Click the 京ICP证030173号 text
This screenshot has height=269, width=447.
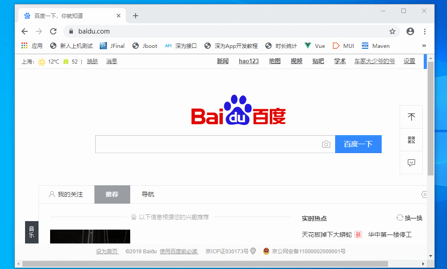point(227,251)
